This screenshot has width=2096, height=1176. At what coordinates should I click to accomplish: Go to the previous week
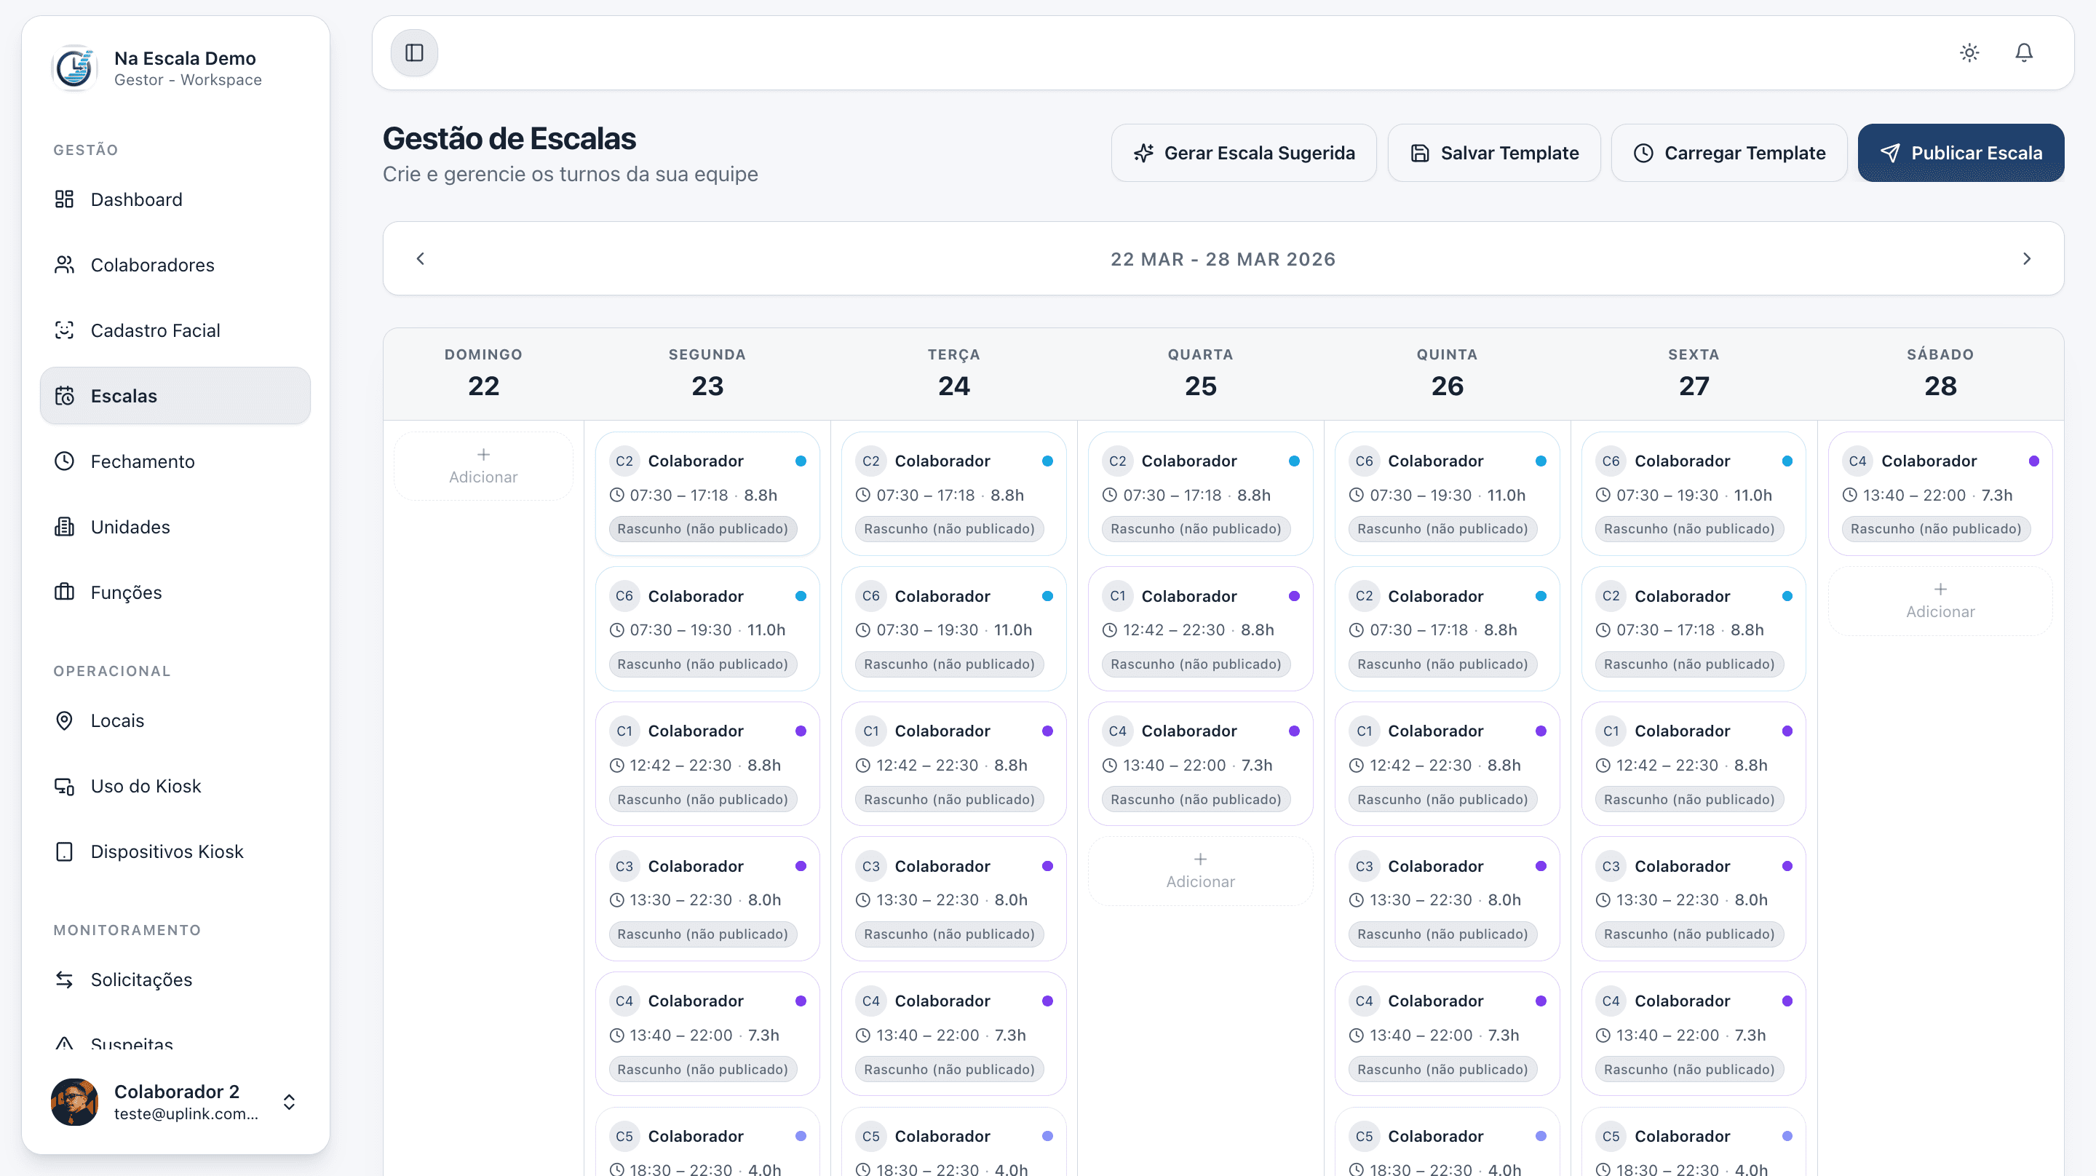click(420, 258)
